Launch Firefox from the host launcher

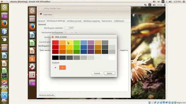pyautogui.click(x=4, y=23)
